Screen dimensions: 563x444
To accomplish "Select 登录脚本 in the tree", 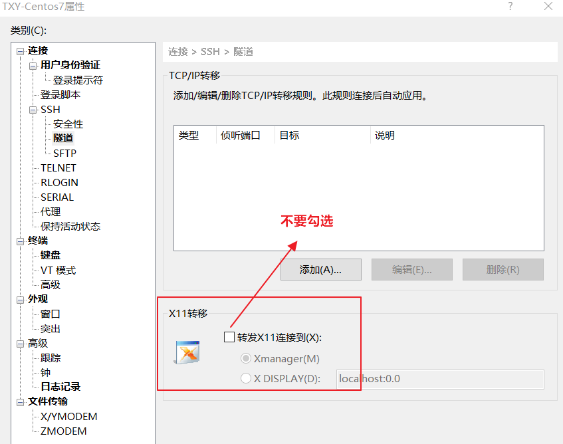I will click(60, 95).
